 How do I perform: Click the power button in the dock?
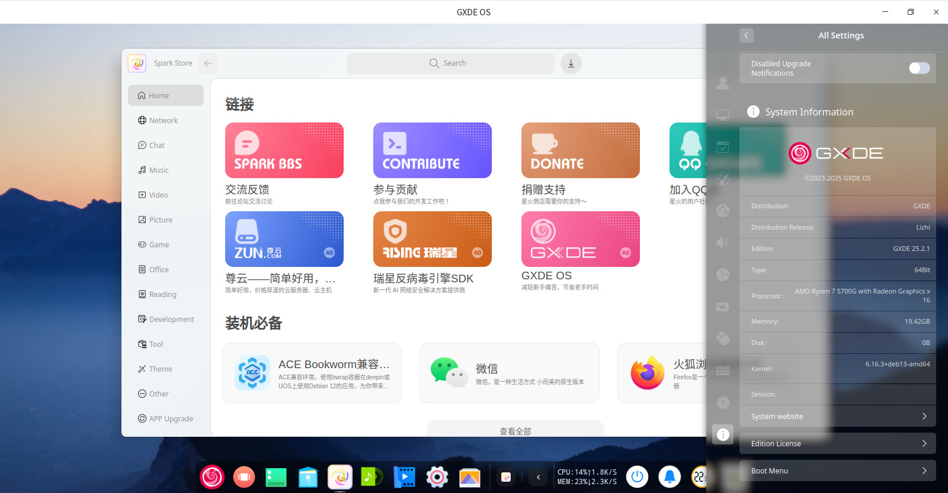(638, 476)
